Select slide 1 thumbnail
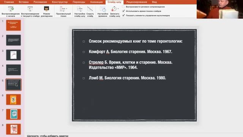Image resolution: width=243 pixels, height=137 pixels. 14,25
